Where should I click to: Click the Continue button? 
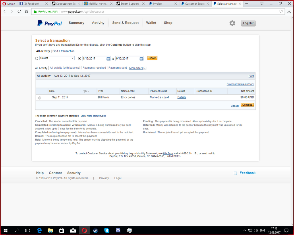[x=247, y=105]
